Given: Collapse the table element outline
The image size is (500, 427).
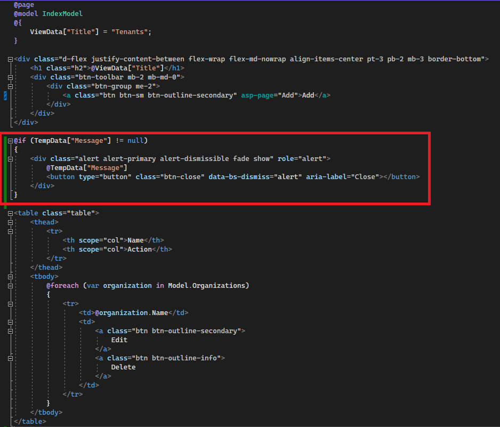Looking at the screenshot, I should coord(11,213).
